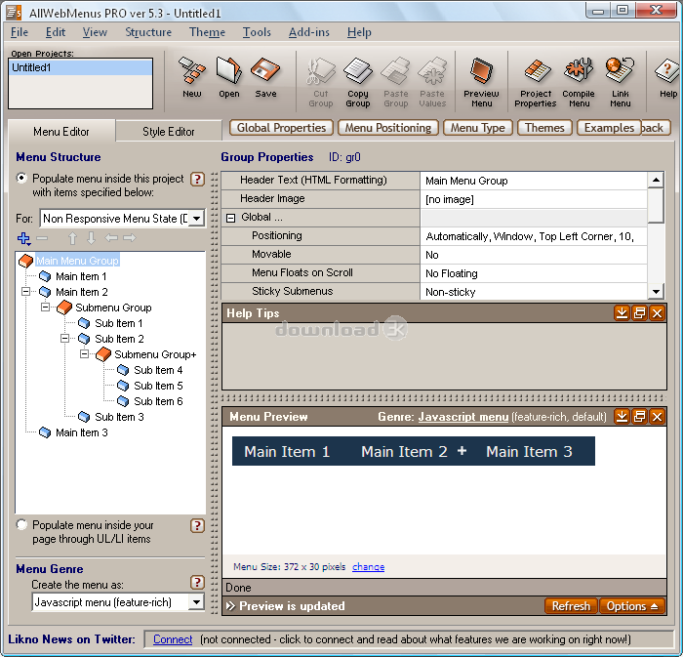Click the Copy Group toolbar icon
Screen dimensions: 683x657
click(x=358, y=82)
